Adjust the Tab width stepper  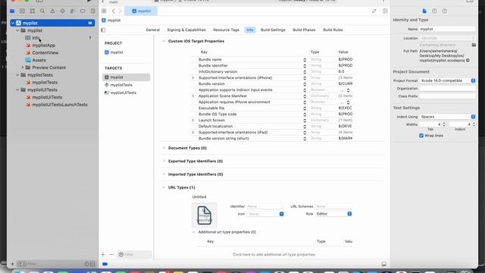[x=444, y=124]
